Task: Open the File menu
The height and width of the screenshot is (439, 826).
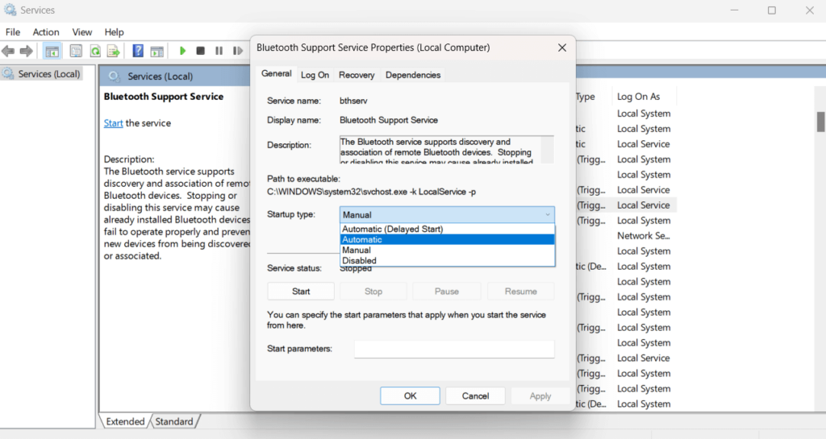Action: (x=13, y=32)
